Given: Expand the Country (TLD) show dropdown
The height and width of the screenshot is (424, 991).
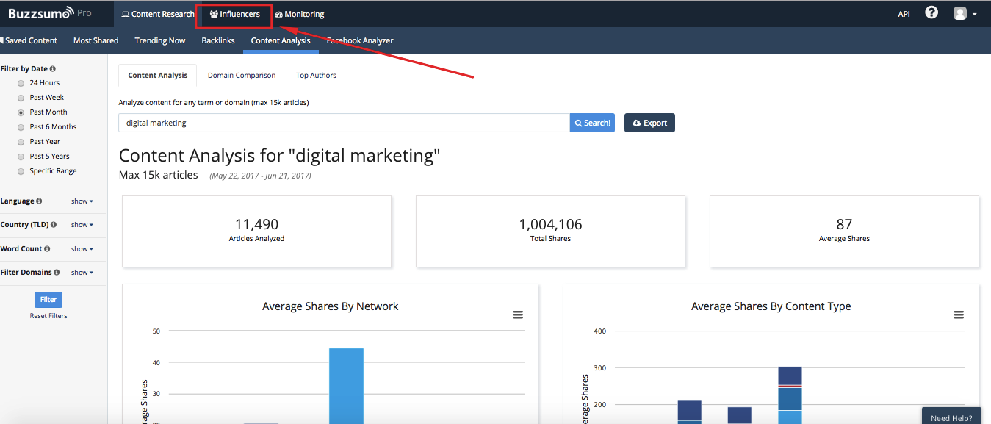Looking at the screenshot, I should tap(82, 225).
